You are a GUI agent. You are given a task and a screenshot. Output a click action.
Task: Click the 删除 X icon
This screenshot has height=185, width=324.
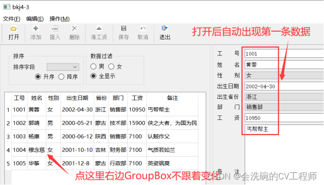[74, 28]
